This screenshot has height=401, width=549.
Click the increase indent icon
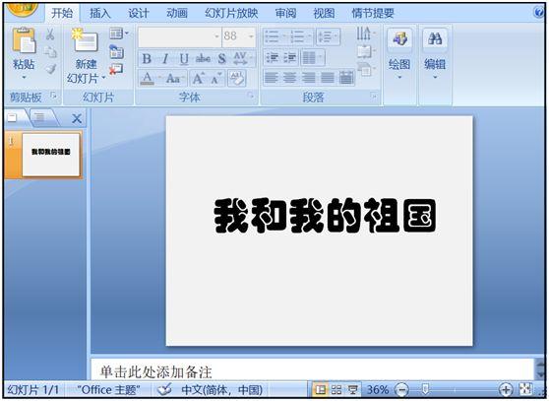tap(290, 57)
